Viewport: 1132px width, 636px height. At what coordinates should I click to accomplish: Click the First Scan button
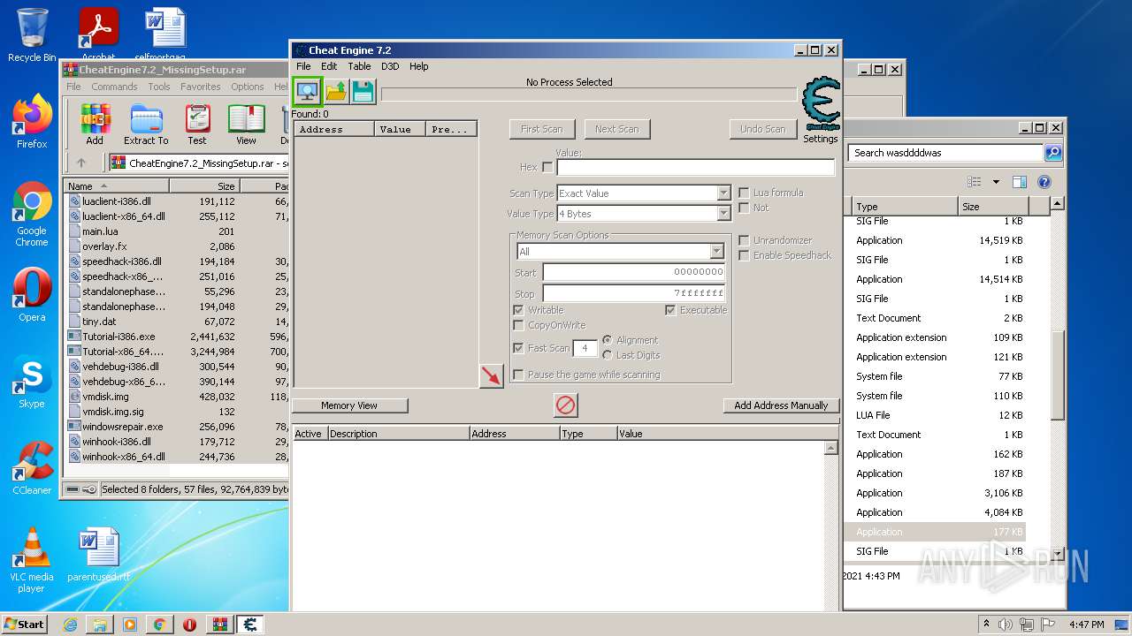pos(541,129)
